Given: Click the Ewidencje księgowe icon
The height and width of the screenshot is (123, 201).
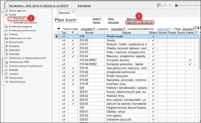Looking at the screenshot, I should 6,26.
